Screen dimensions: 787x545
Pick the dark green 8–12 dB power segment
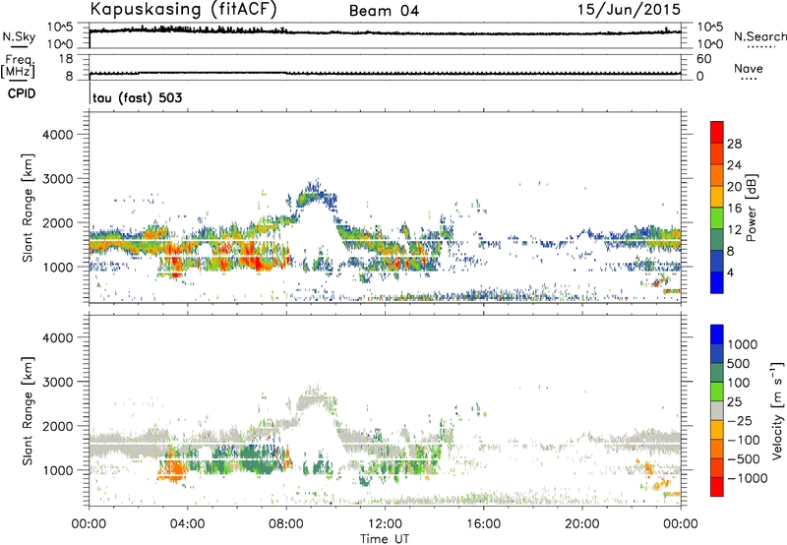point(717,239)
